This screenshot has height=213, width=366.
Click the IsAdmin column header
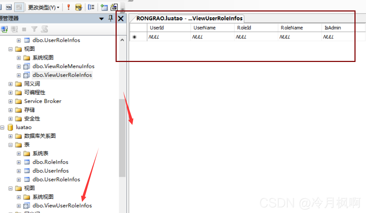coord(343,28)
